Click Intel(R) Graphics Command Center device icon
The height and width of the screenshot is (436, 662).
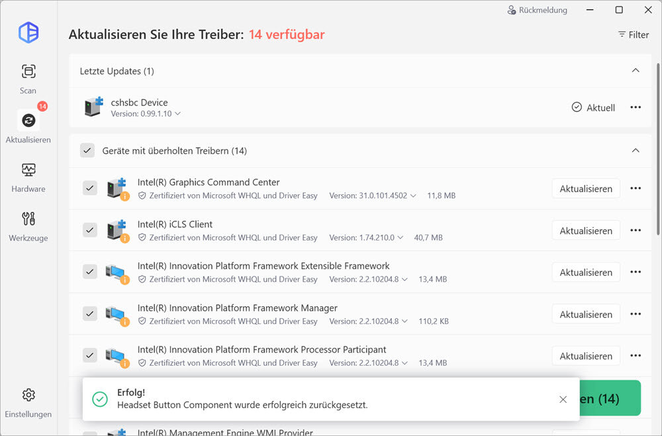[x=117, y=189]
